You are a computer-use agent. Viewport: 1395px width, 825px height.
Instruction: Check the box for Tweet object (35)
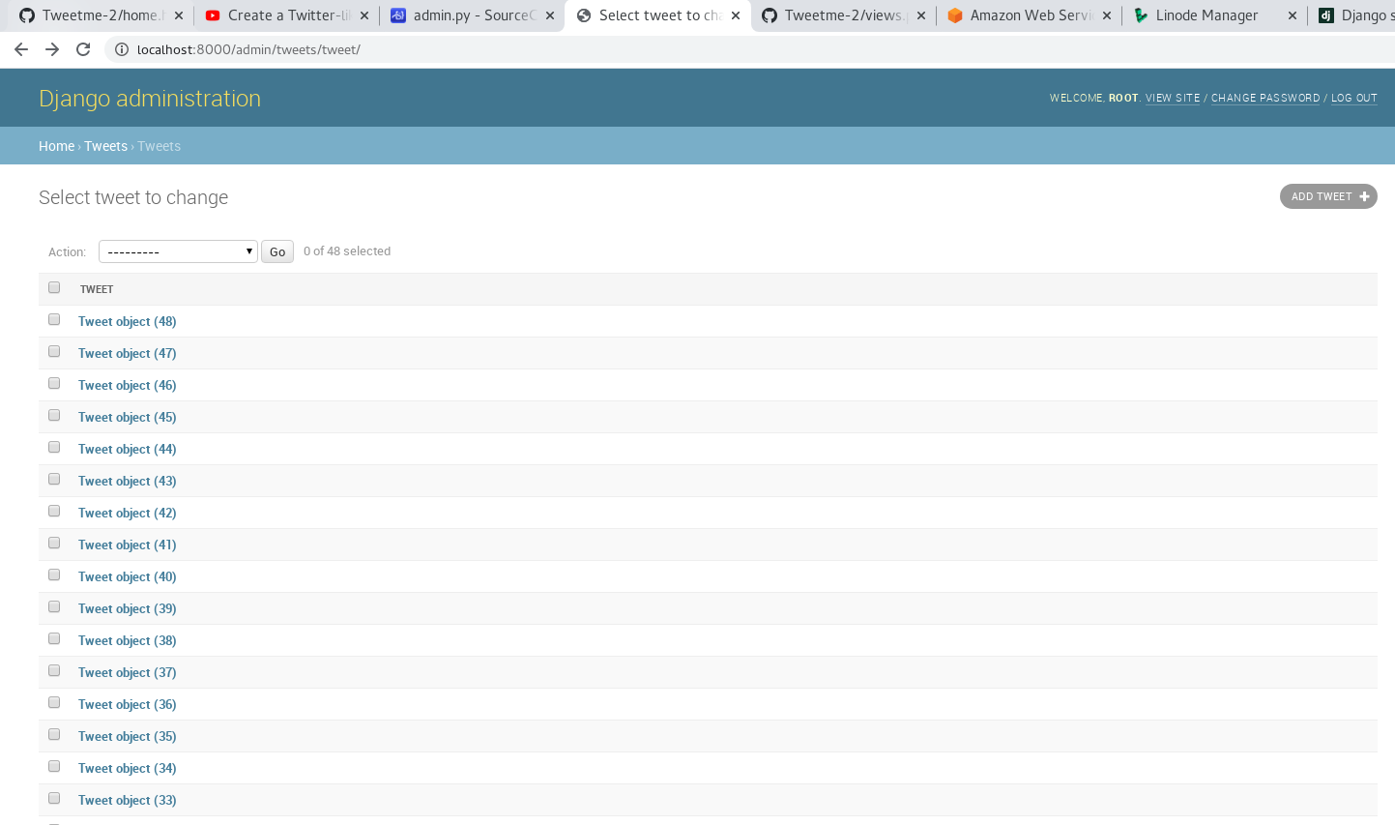tap(54, 734)
